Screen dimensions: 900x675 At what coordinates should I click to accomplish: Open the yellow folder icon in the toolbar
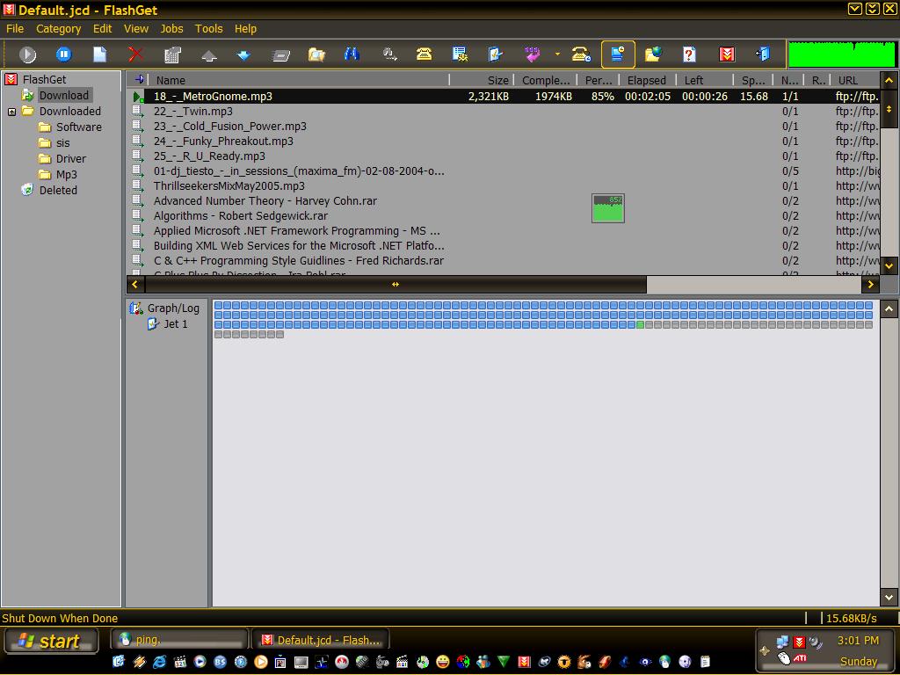(316, 54)
